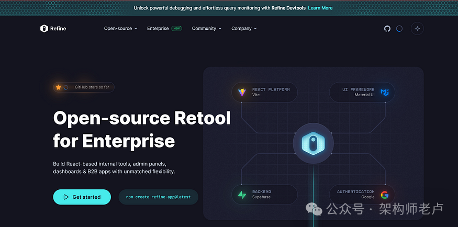The height and width of the screenshot is (227, 458).
Task: Follow the Learn More link in banner
Action: click(320, 8)
